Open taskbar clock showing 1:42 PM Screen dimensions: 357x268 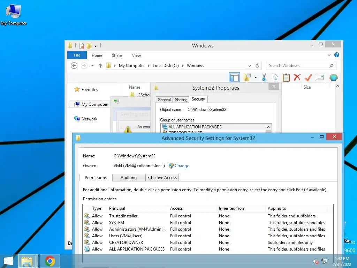(x=342, y=261)
